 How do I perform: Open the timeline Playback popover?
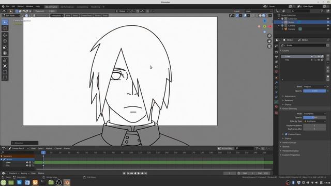click(14, 174)
